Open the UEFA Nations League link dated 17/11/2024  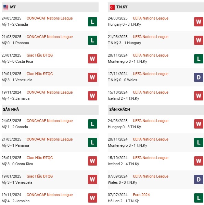tap(151, 74)
